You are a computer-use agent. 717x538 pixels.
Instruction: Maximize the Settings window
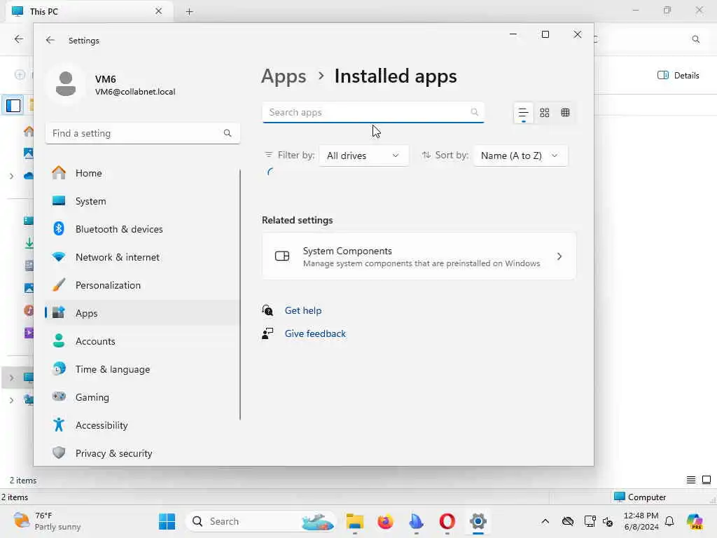[545, 34]
